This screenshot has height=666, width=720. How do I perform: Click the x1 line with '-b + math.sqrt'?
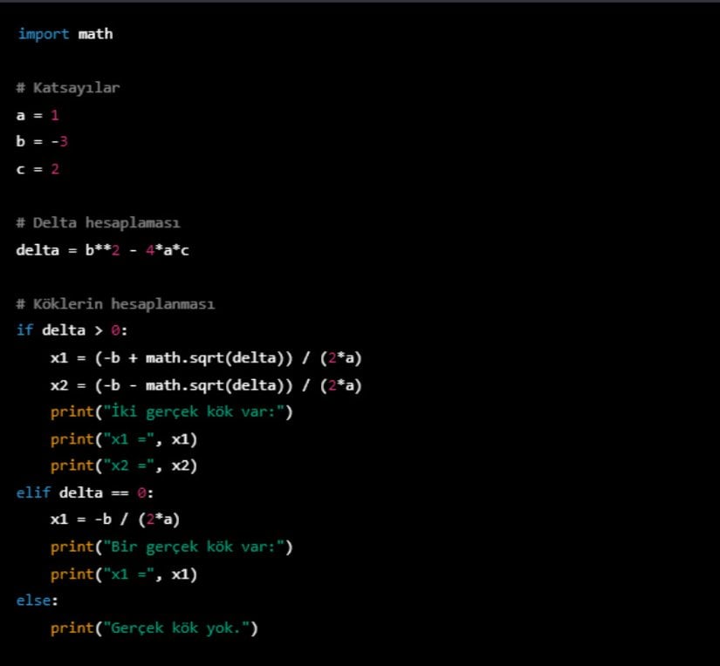[x=205, y=358]
